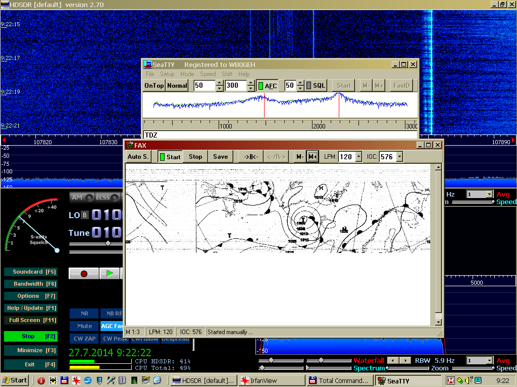Open the FAX LPM dropdown
This screenshot has height=387, width=517.
click(359, 157)
